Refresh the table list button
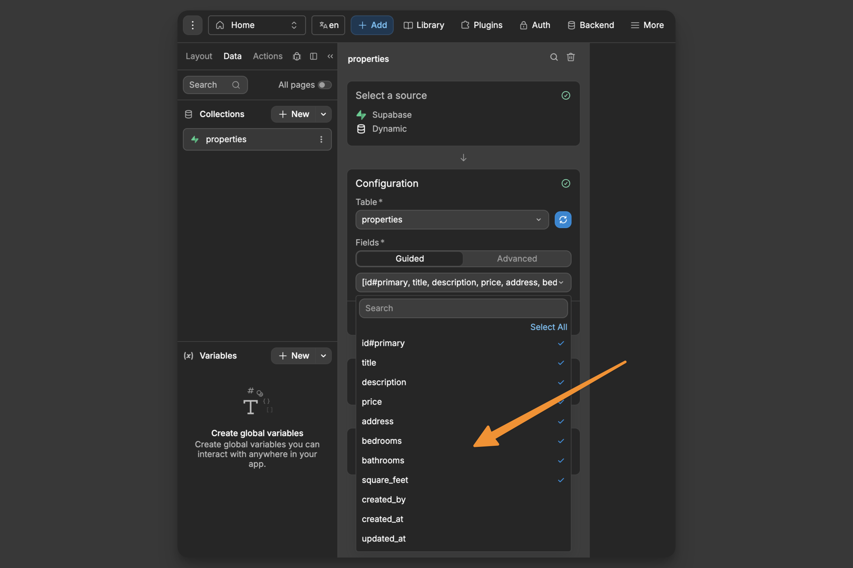Image resolution: width=853 pixels, height=568 pixels. pyautogui.click(x=563, y=220)
